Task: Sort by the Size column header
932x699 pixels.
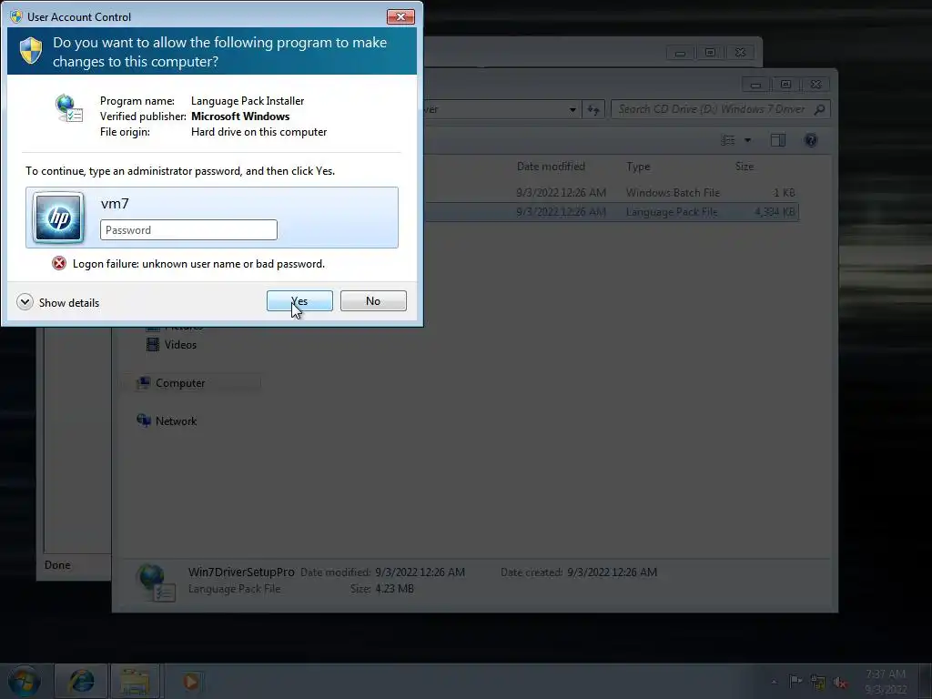Action: 745,167
